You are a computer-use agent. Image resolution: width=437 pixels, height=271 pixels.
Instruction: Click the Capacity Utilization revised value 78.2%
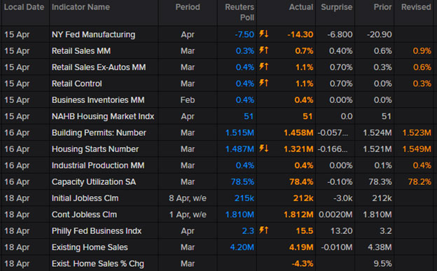pos(419,182)
